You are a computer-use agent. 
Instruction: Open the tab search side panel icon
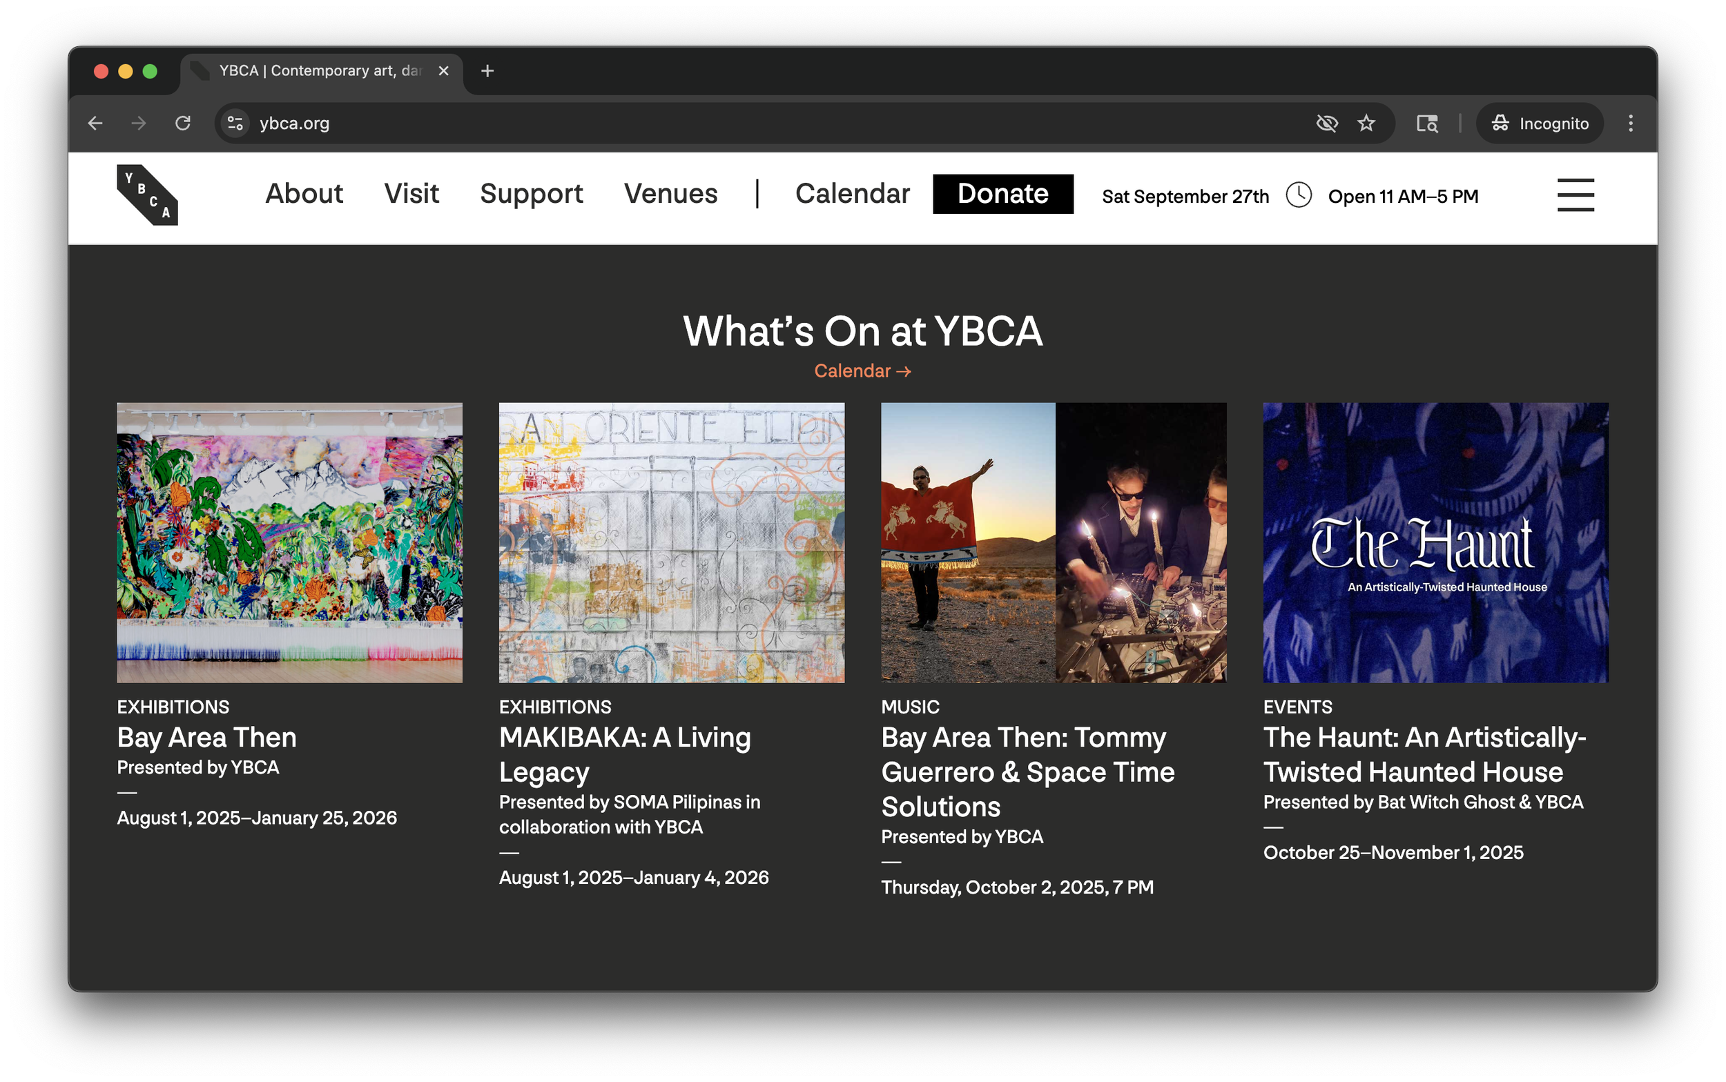click(x=1427, y=123)
